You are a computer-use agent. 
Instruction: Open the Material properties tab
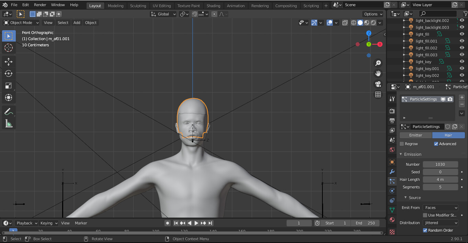coord(392,219)
